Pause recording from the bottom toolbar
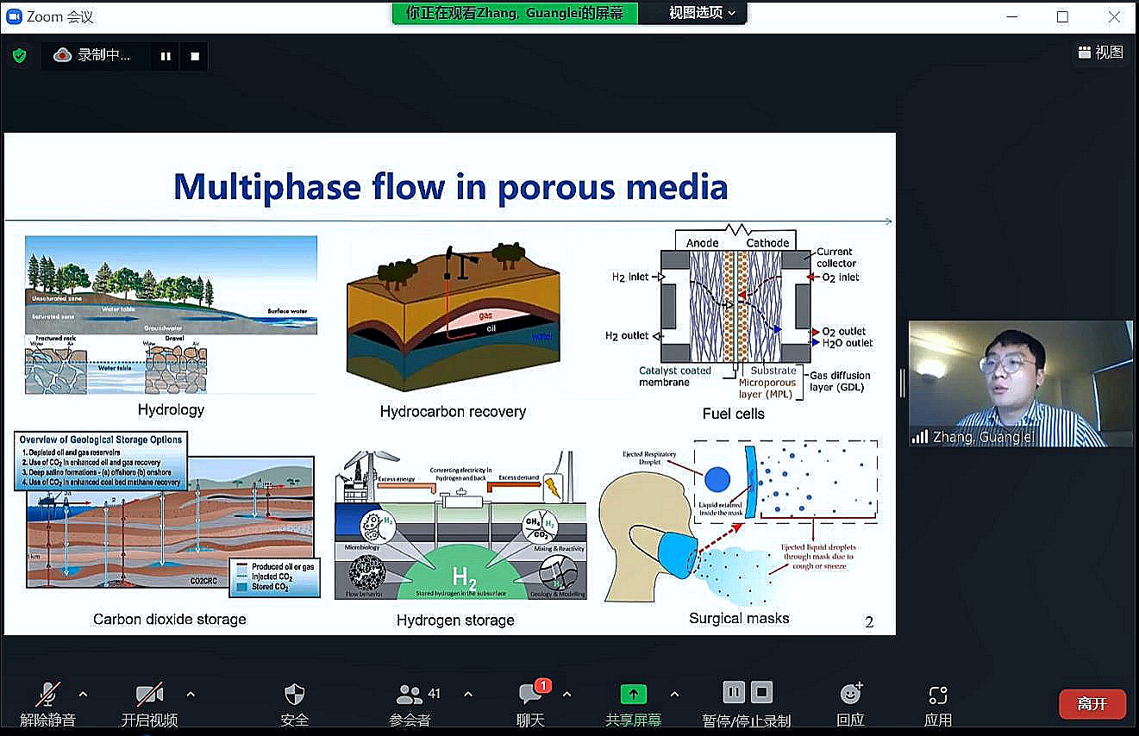This screenshot has height=736, width=1139. coord(734,692)
